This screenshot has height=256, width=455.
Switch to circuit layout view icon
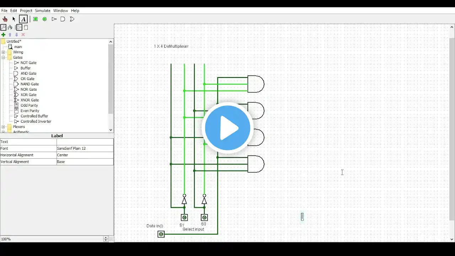click(19, 27)
